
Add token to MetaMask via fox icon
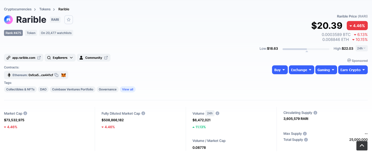(x=64, y=75)
